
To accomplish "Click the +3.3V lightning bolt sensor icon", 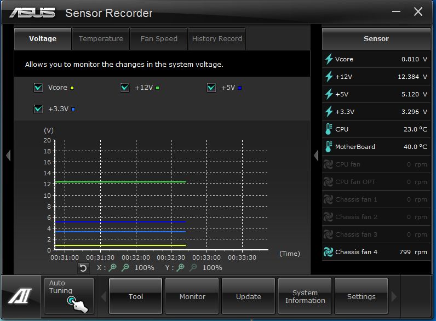I will 329,112.
